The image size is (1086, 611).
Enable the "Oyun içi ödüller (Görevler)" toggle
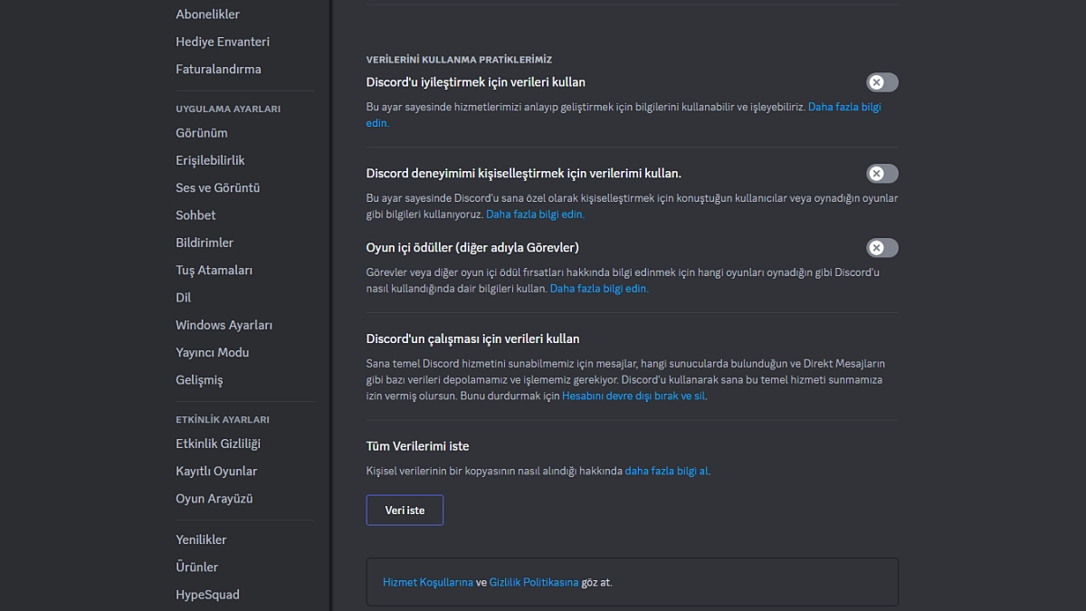click(x=881, y=247)
